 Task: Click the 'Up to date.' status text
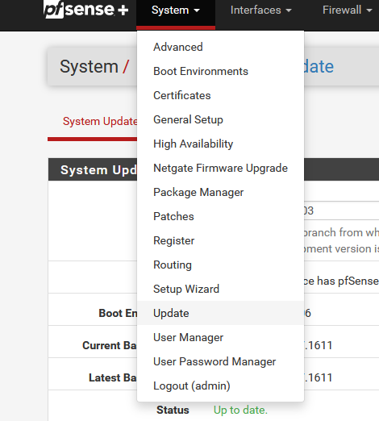tap(240, 411)
